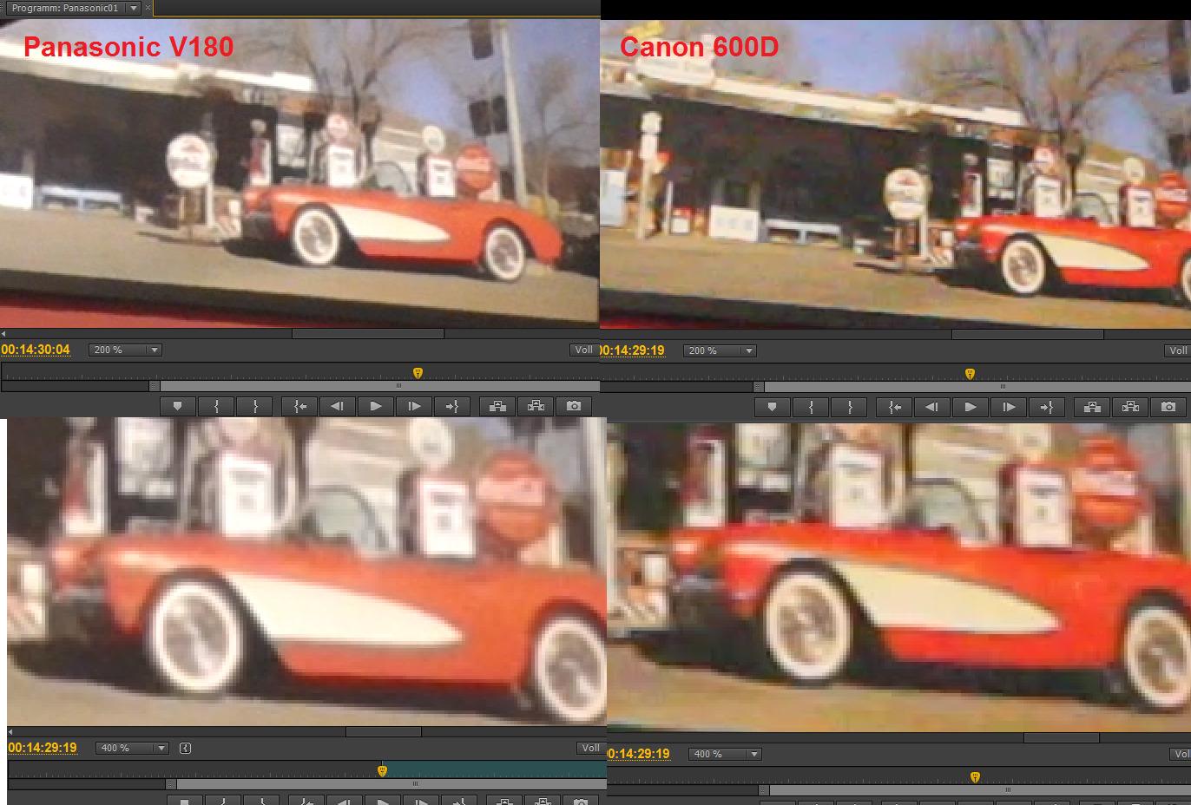Step back one frame, Canon 600D monitor
The image size is (1191, 805).
tap(932, 407)
